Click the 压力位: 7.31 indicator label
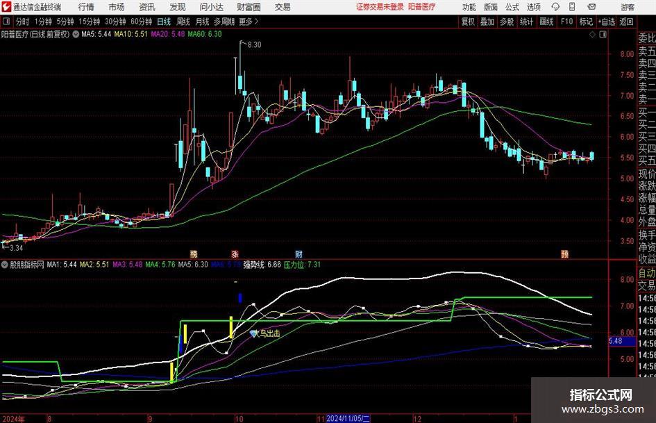Screen dimensions: 656x423 (302, 265)
